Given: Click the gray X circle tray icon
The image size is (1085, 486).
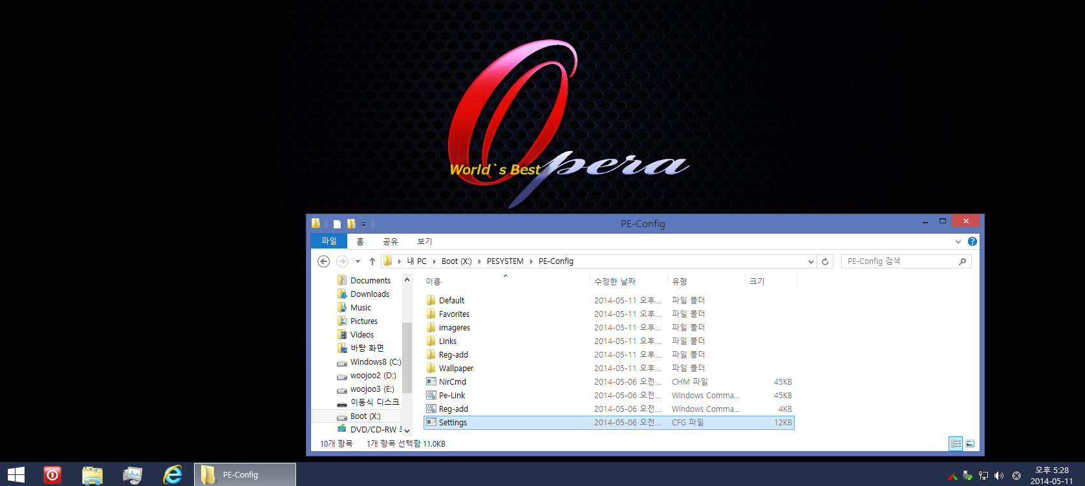Looking at the screenshot, I should point(1016,476).
